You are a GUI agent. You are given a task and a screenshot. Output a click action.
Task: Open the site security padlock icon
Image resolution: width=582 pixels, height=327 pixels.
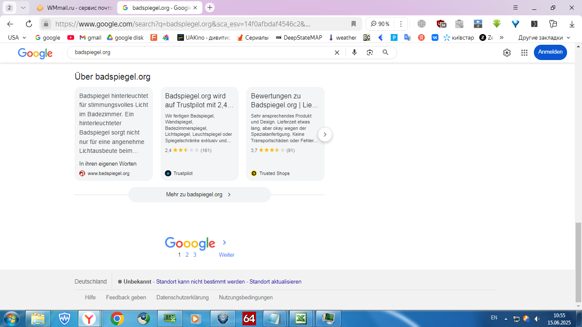pos(46,24)
